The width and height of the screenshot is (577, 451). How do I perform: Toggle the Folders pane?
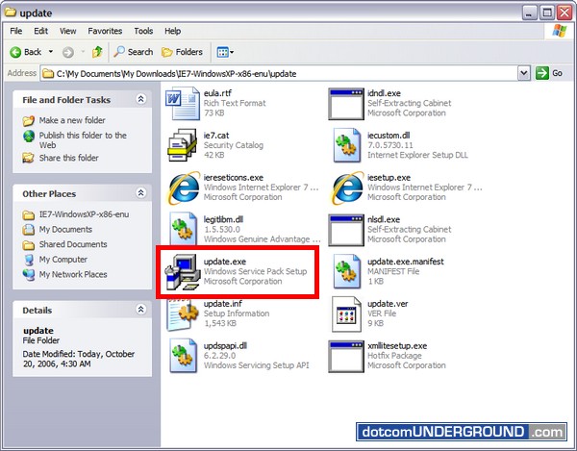click(x=182, y=52)
